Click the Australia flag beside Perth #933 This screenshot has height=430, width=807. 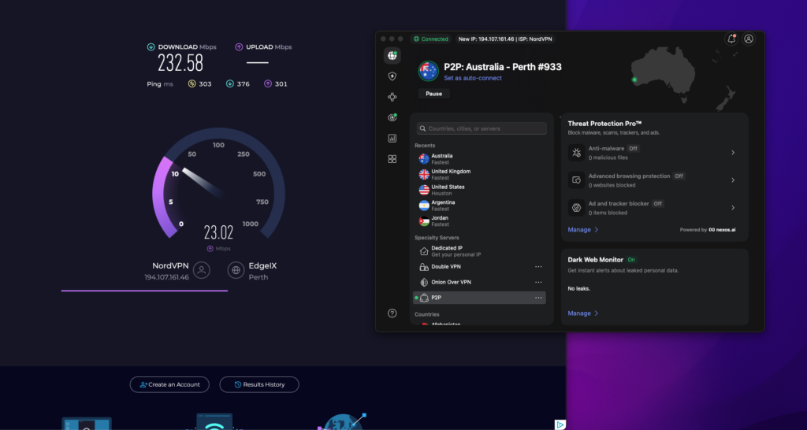point(428,71)
